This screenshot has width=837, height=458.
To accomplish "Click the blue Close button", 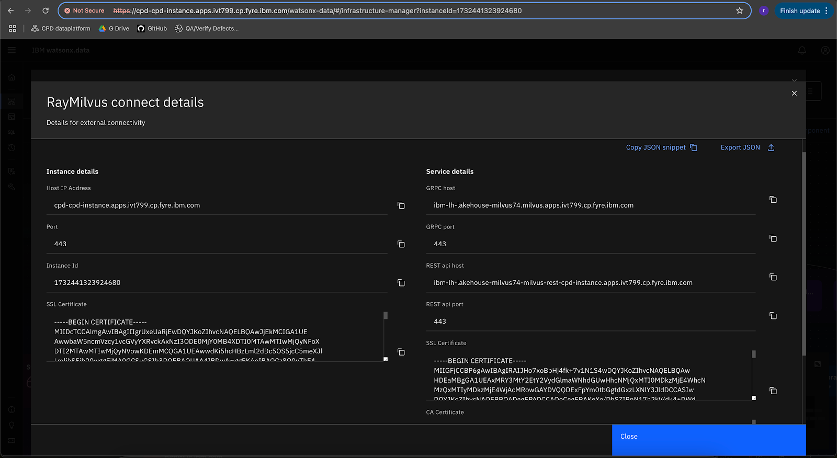I will tap(709, 440).
